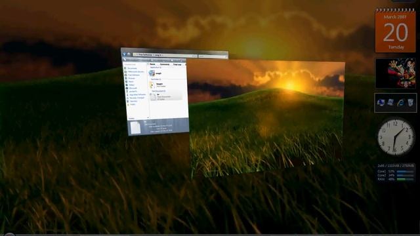This screenshot has width=420, height=236.
Task: Click the CPU and RAM meter gadget
Action: (x=395, y=172)
